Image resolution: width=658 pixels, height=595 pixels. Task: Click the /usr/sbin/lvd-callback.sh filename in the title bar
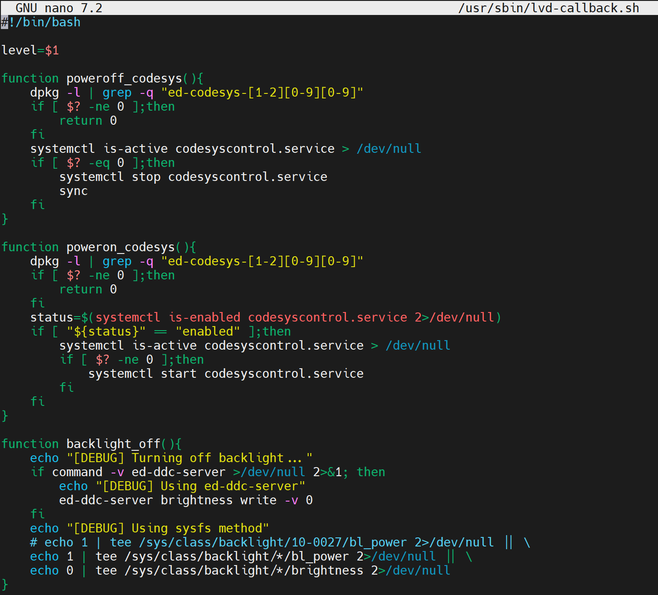coord(548,8)
